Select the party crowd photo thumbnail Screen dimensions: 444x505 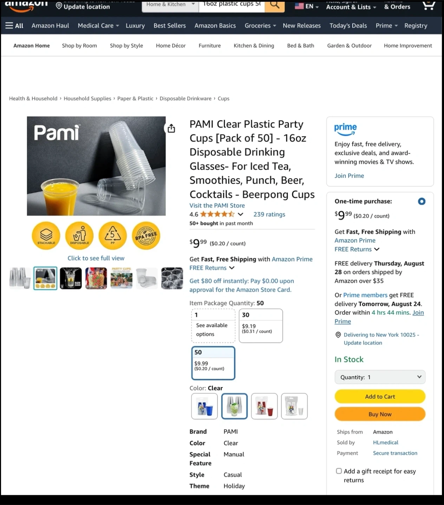pos(122,278)
